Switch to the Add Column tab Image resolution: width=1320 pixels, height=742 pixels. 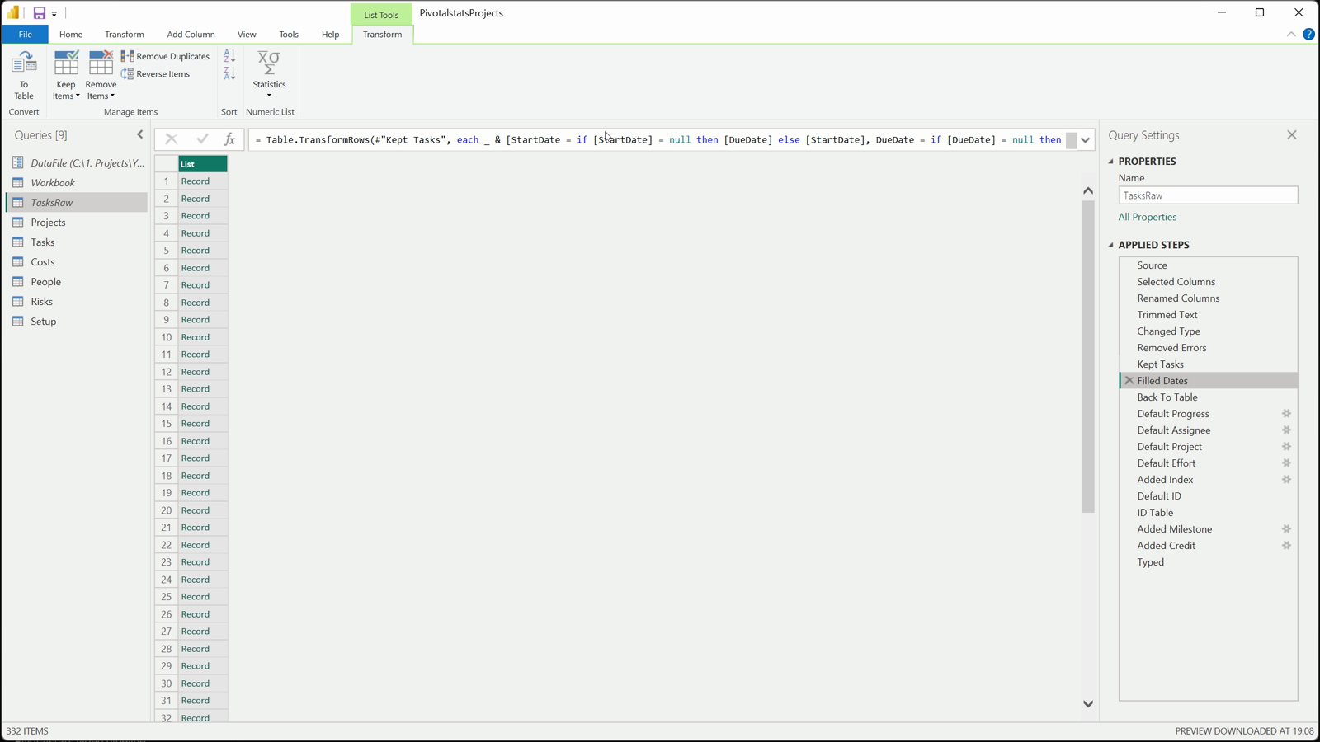pyautogui.click(x=191, y=35)
